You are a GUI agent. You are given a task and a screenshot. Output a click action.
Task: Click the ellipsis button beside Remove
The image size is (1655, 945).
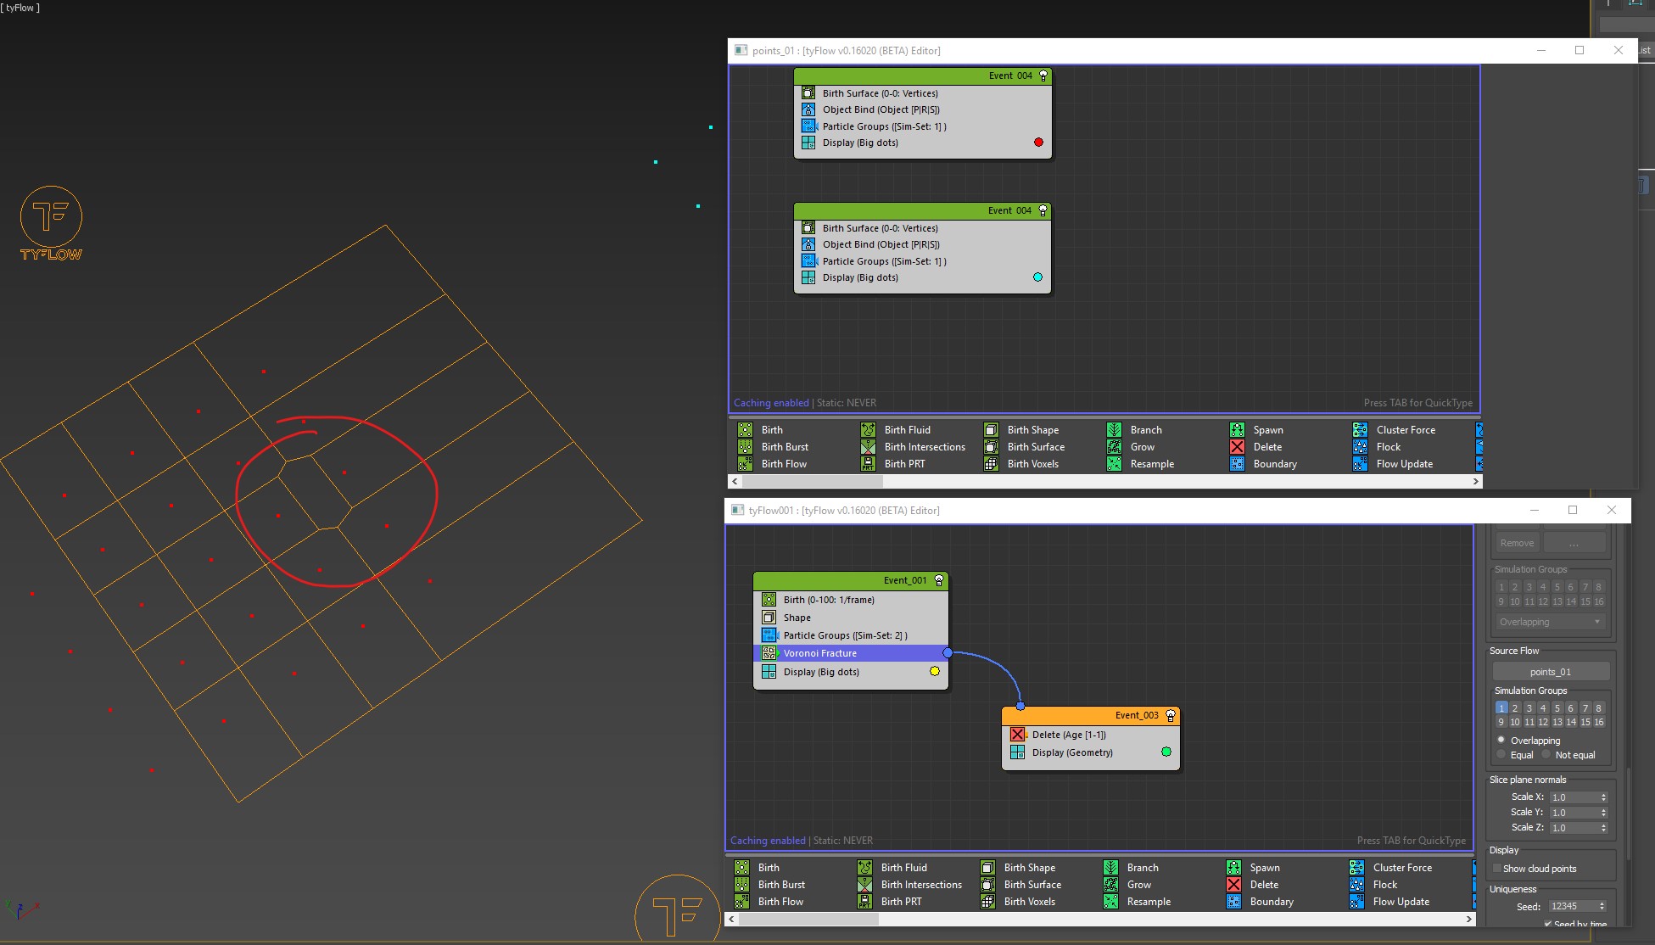pos(1574,543)
